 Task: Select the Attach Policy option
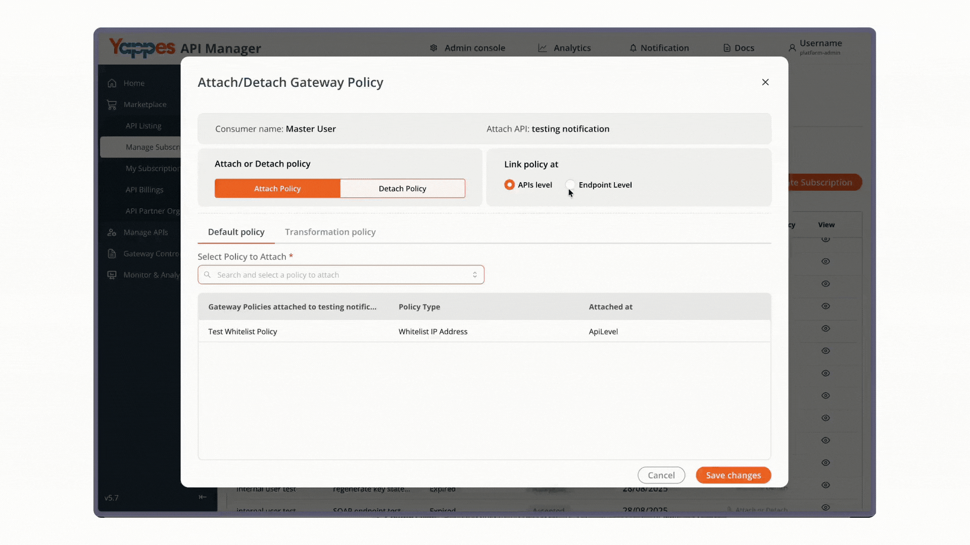click(277, 188)
